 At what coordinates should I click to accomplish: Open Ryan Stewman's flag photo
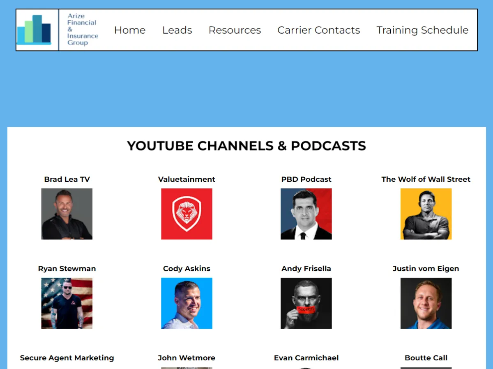(67, 303)
